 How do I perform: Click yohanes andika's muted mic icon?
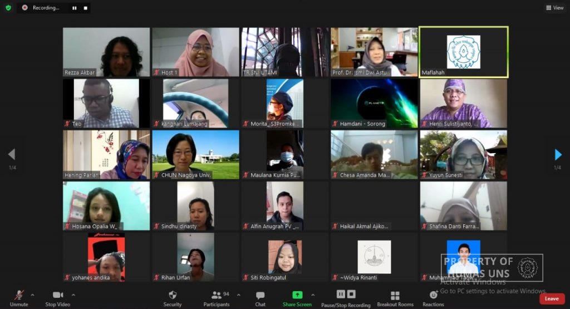pos(67,277)
